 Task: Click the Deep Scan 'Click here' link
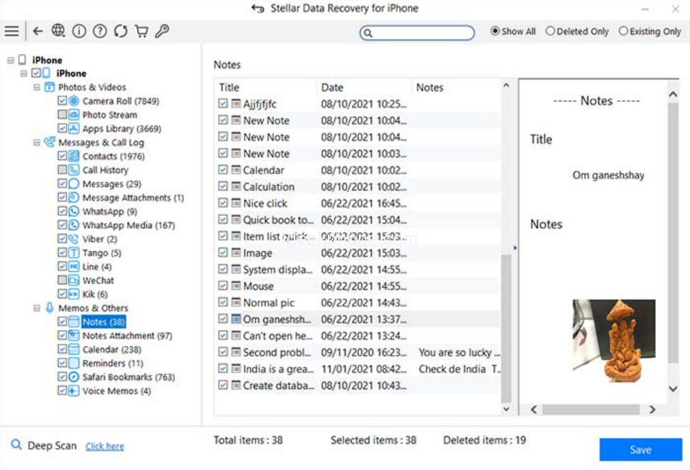tap(105, 446)
